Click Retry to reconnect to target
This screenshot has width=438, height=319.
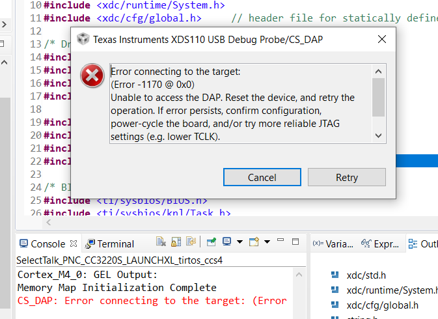click(347, 177)
